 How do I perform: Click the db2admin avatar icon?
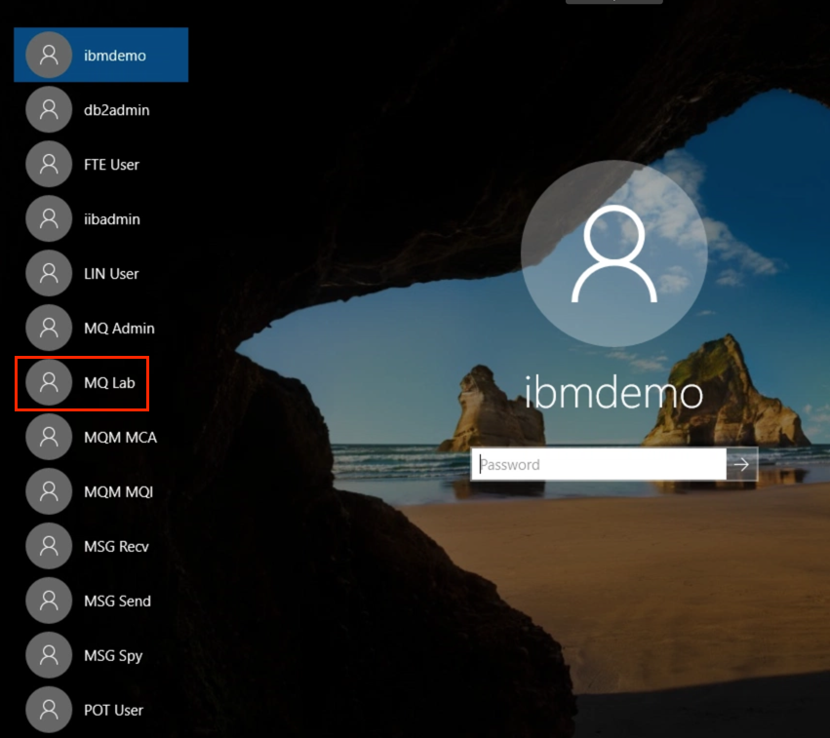tap(49, 109)
